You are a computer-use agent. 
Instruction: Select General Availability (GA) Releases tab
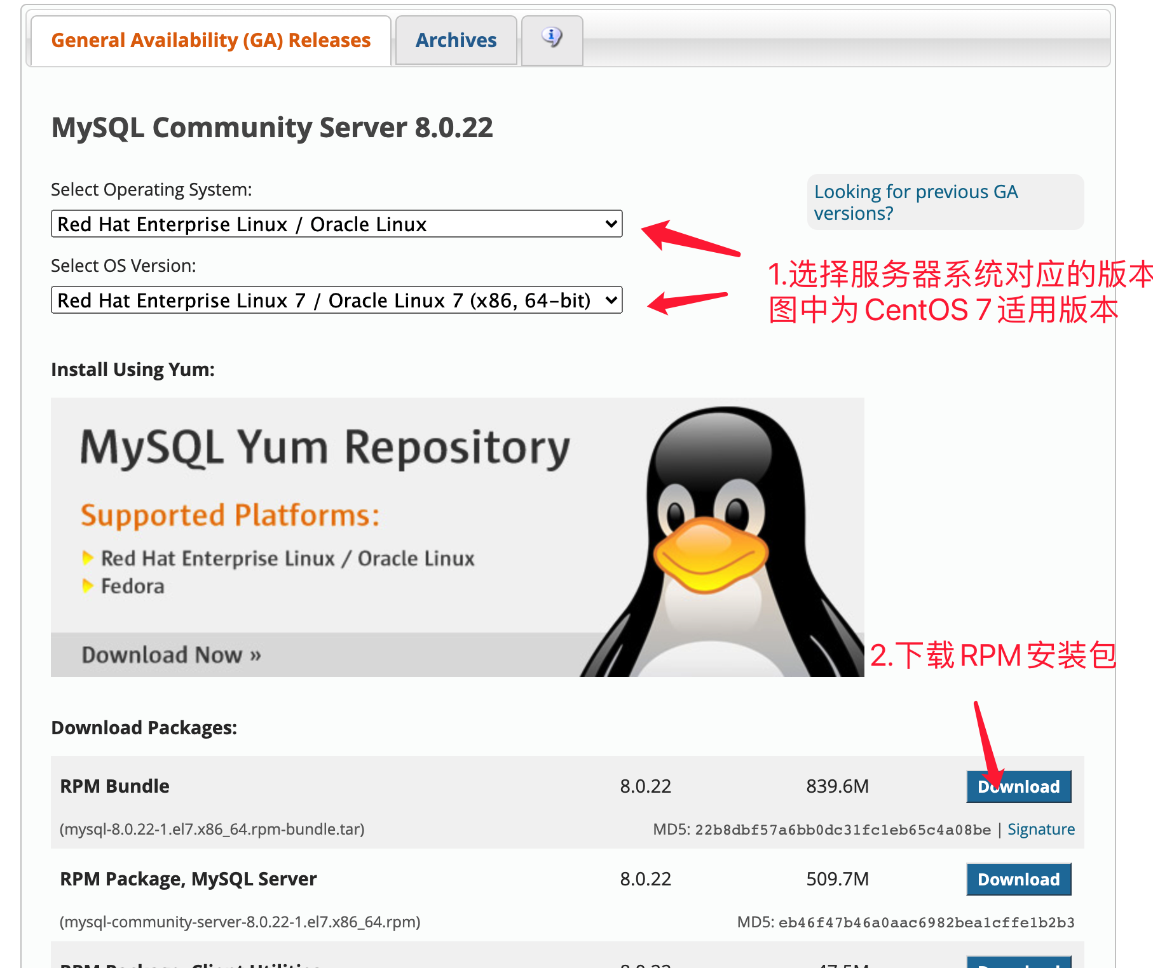point(210,41)
